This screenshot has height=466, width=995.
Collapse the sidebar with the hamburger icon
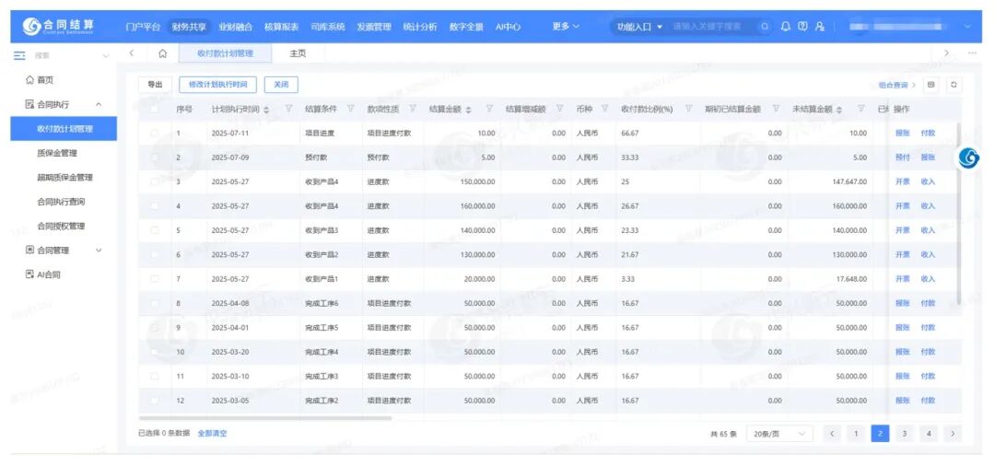(19, 56)
